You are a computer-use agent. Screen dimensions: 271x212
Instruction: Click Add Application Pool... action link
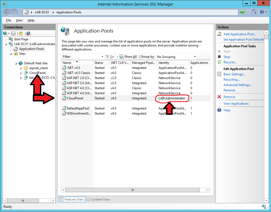(240, 34)
